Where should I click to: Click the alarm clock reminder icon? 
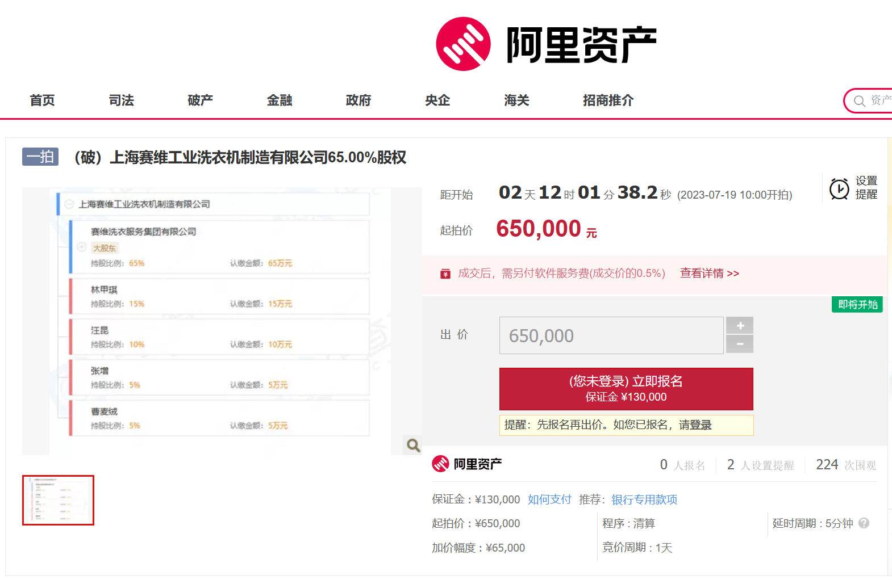839,188
